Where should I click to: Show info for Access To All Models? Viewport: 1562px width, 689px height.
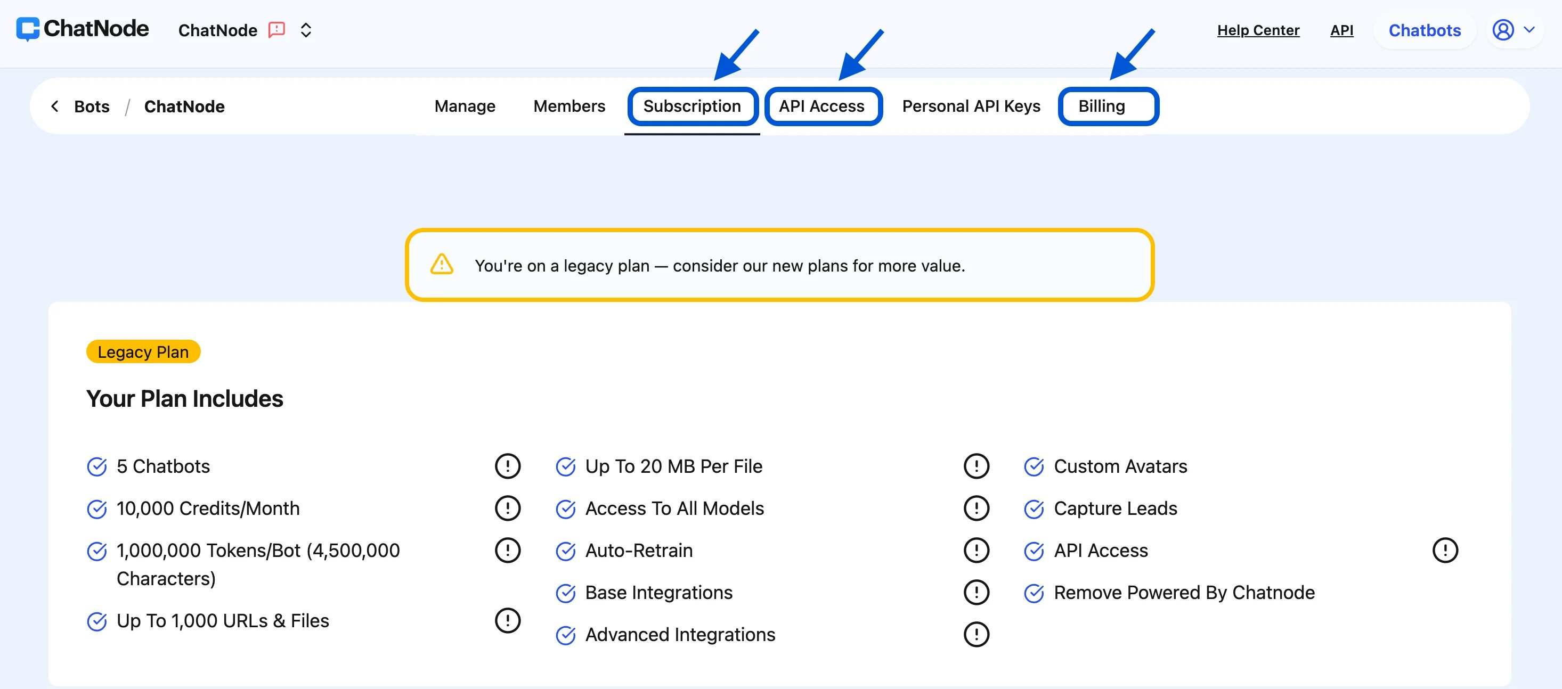[976, 508]
